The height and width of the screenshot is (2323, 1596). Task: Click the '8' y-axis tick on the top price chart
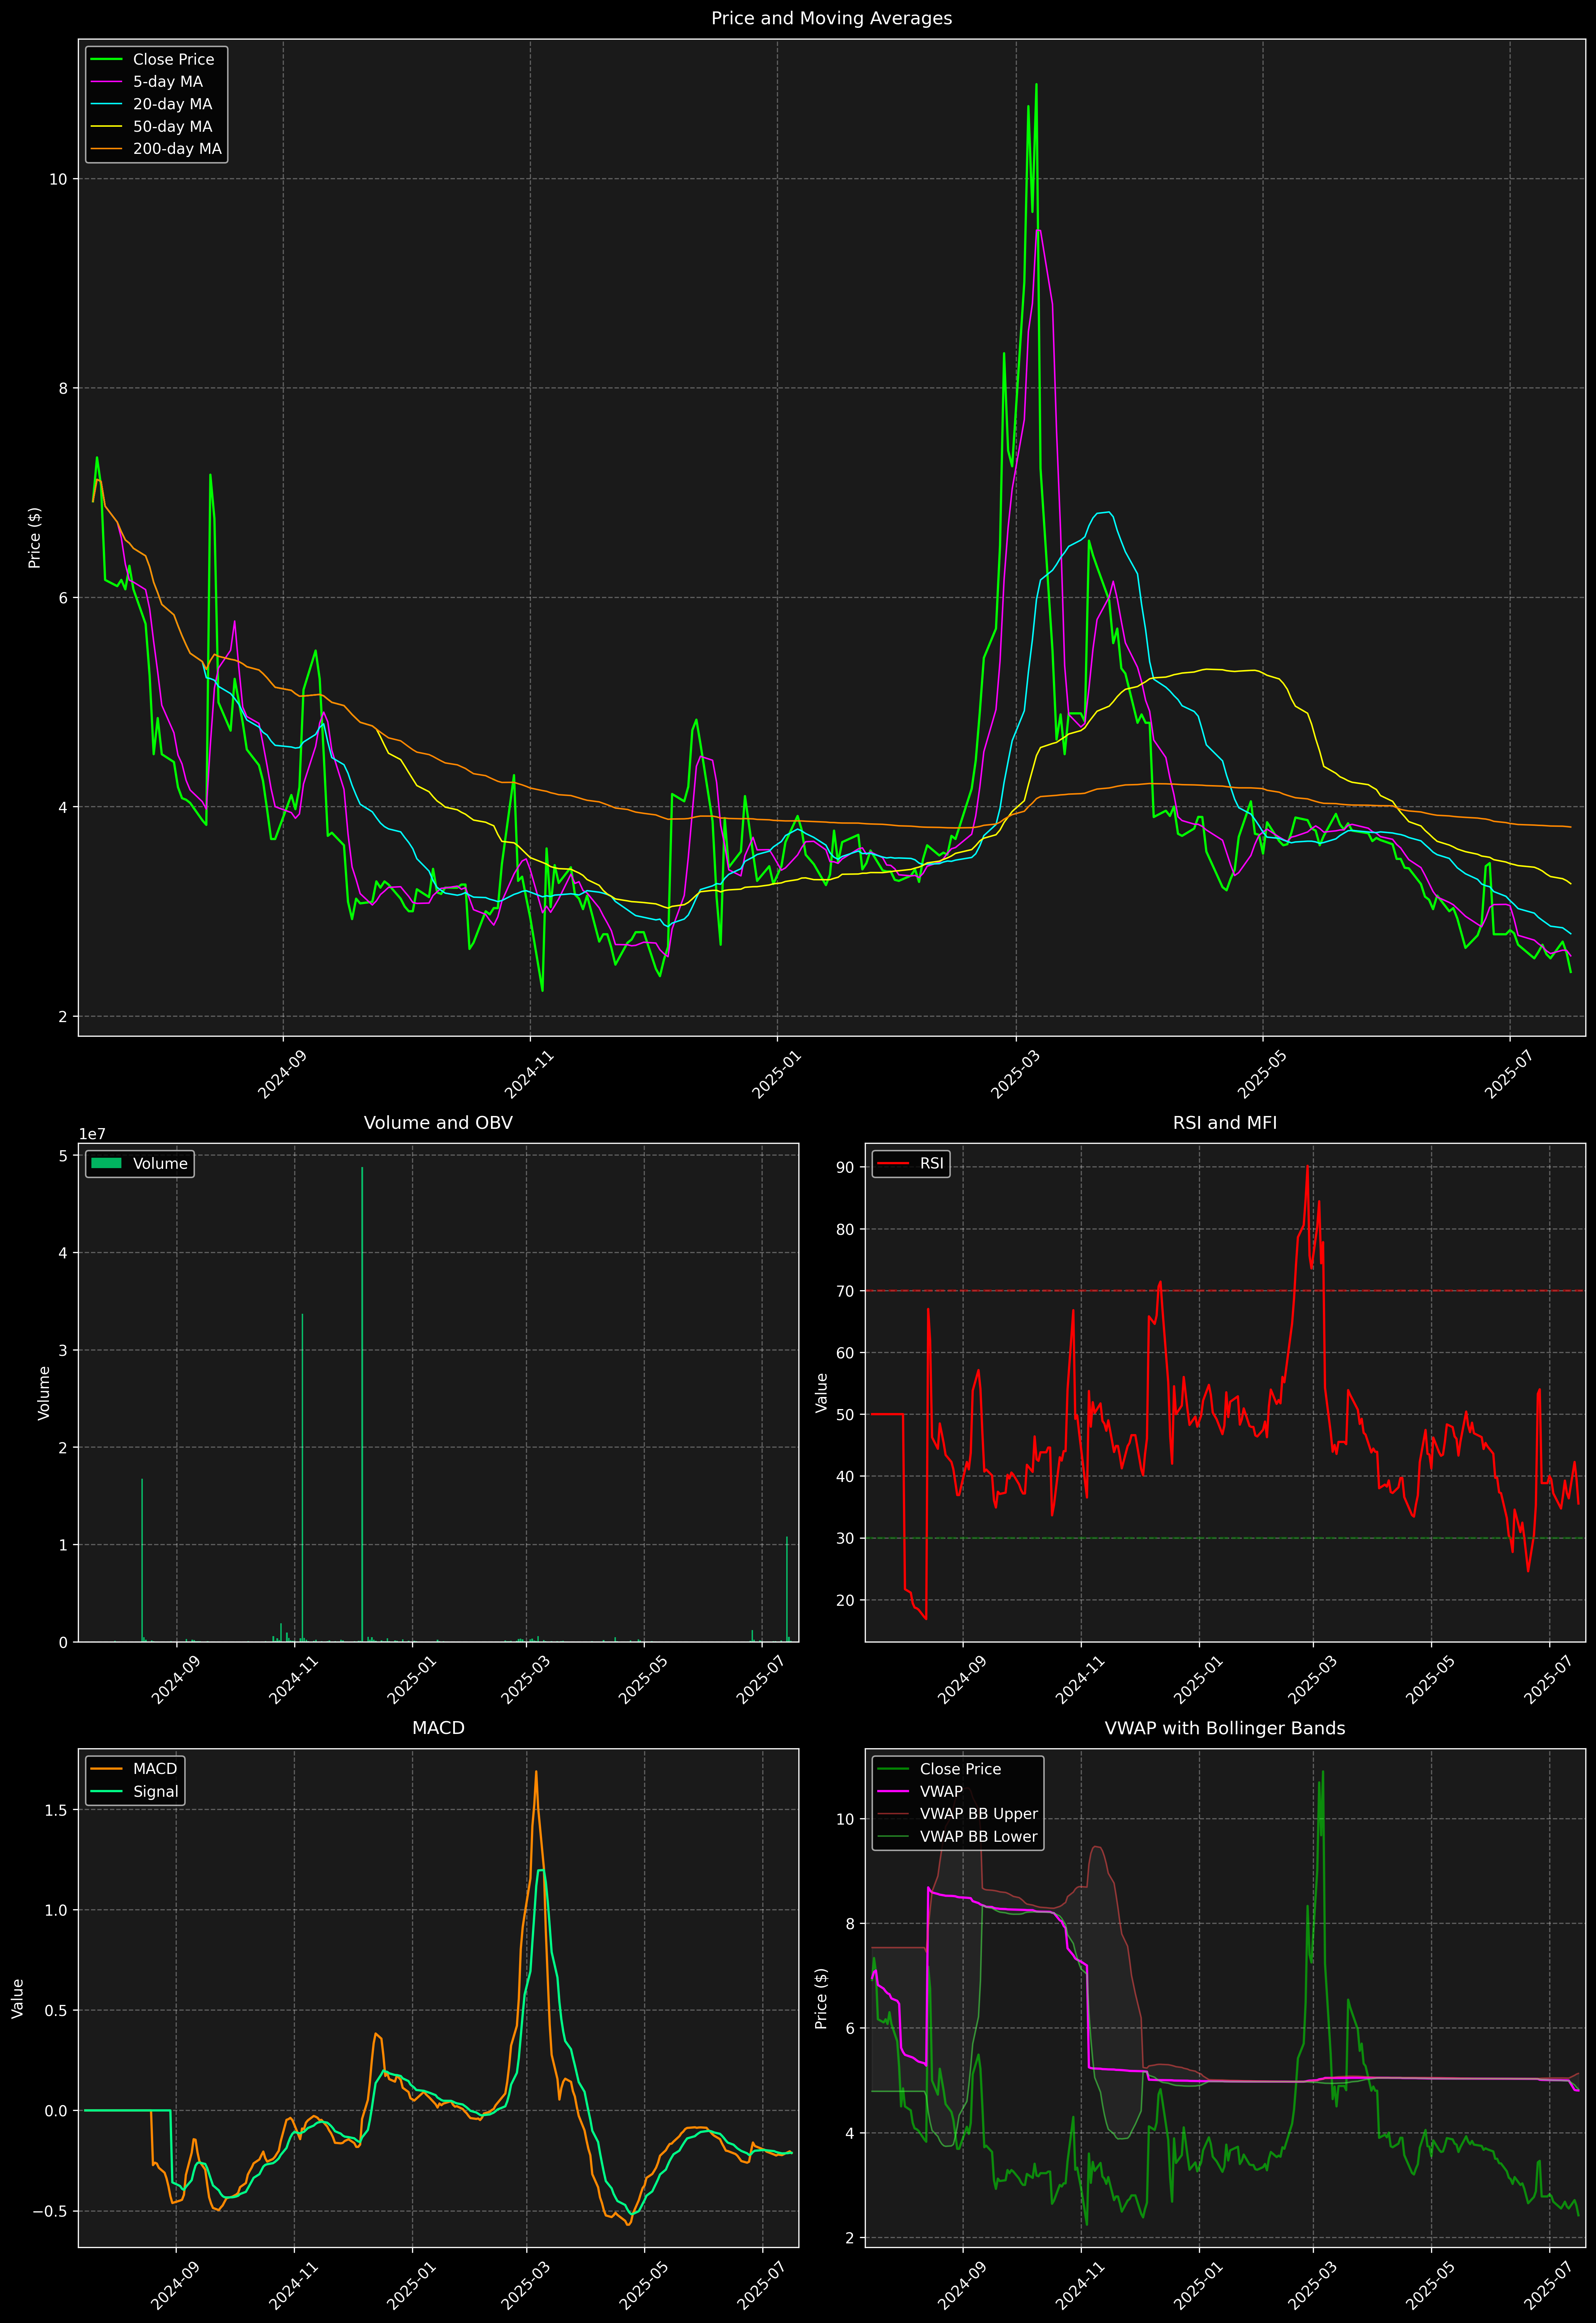point(63,388)
